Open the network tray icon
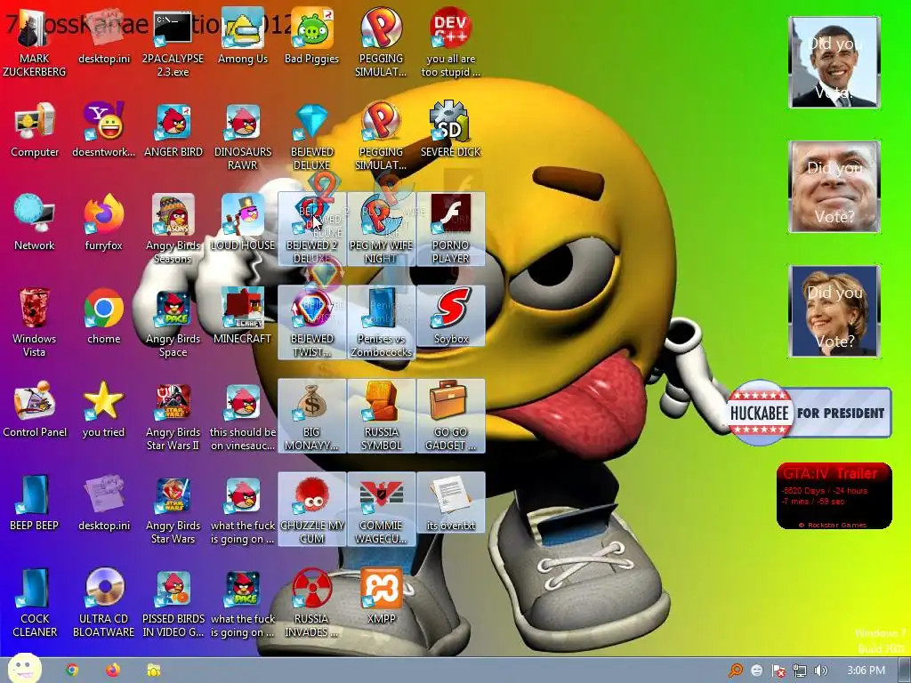The image size is (911, 683). point(800,671)
